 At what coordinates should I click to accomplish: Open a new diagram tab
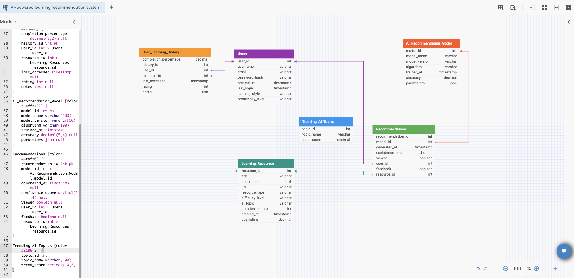pyautogui.click(x=111, y=7)
